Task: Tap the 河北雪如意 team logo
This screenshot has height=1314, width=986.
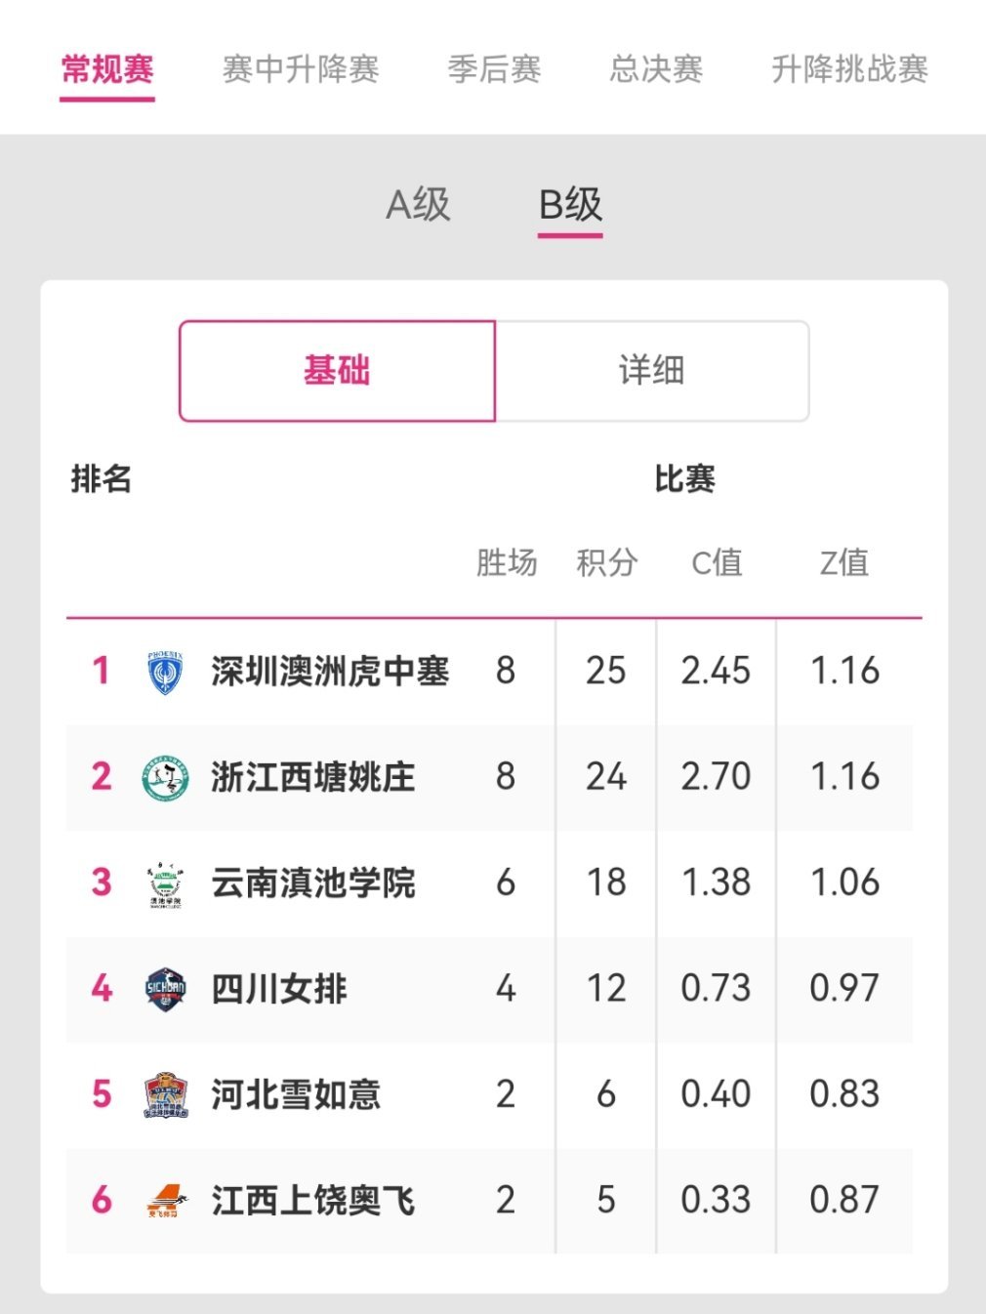Action: click(165, 1094)
